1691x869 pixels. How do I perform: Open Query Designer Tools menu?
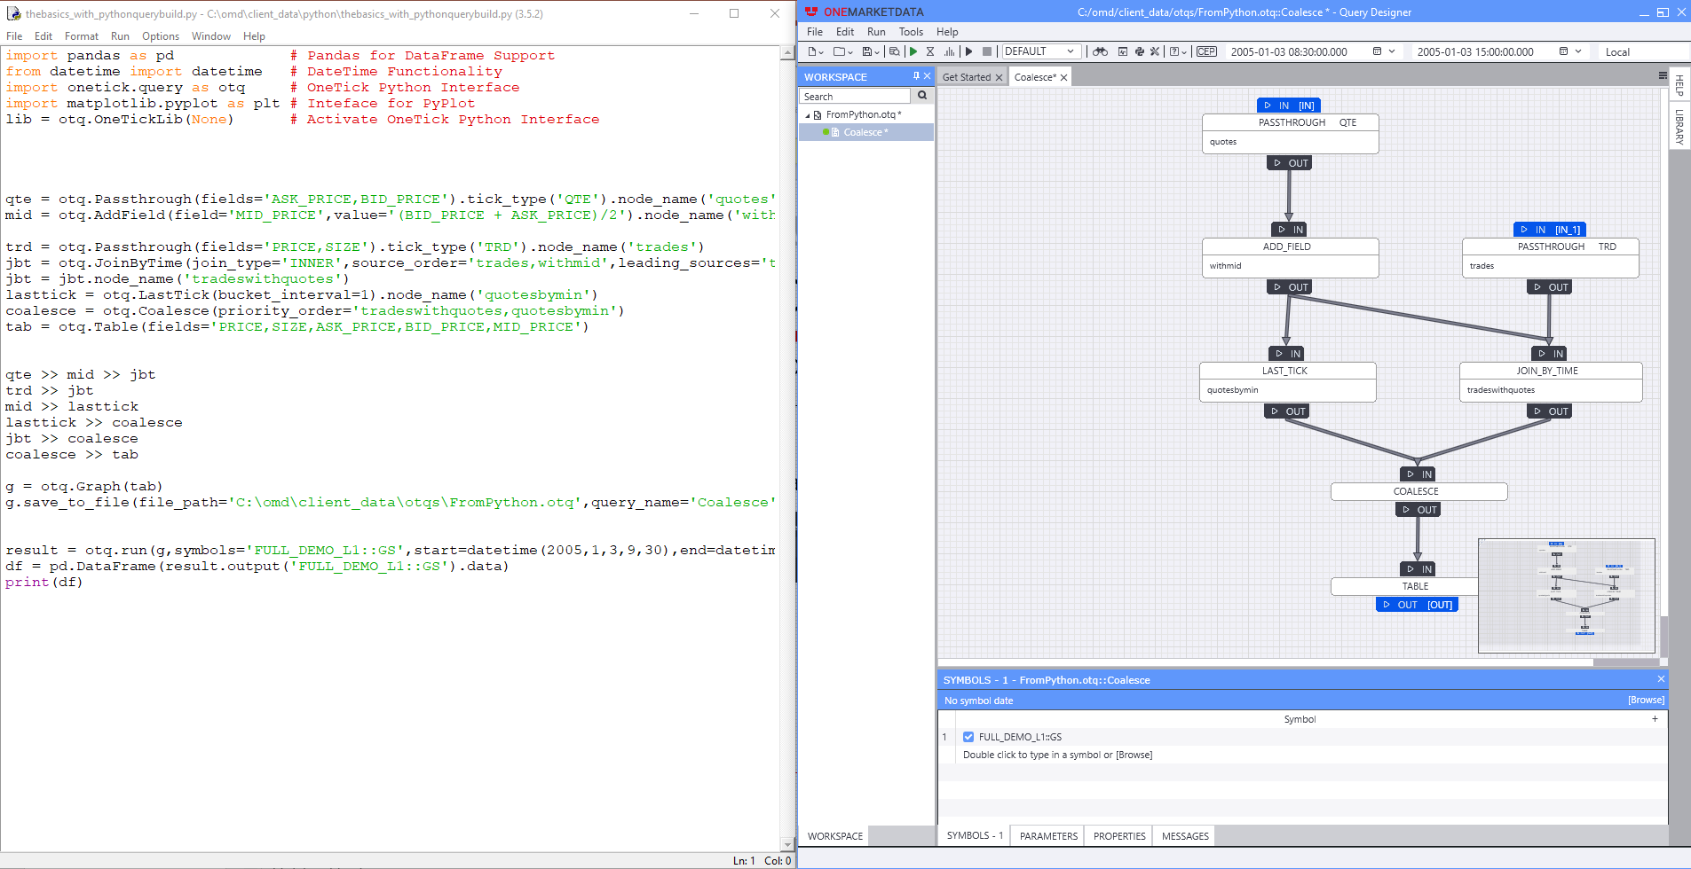[911, 32]
